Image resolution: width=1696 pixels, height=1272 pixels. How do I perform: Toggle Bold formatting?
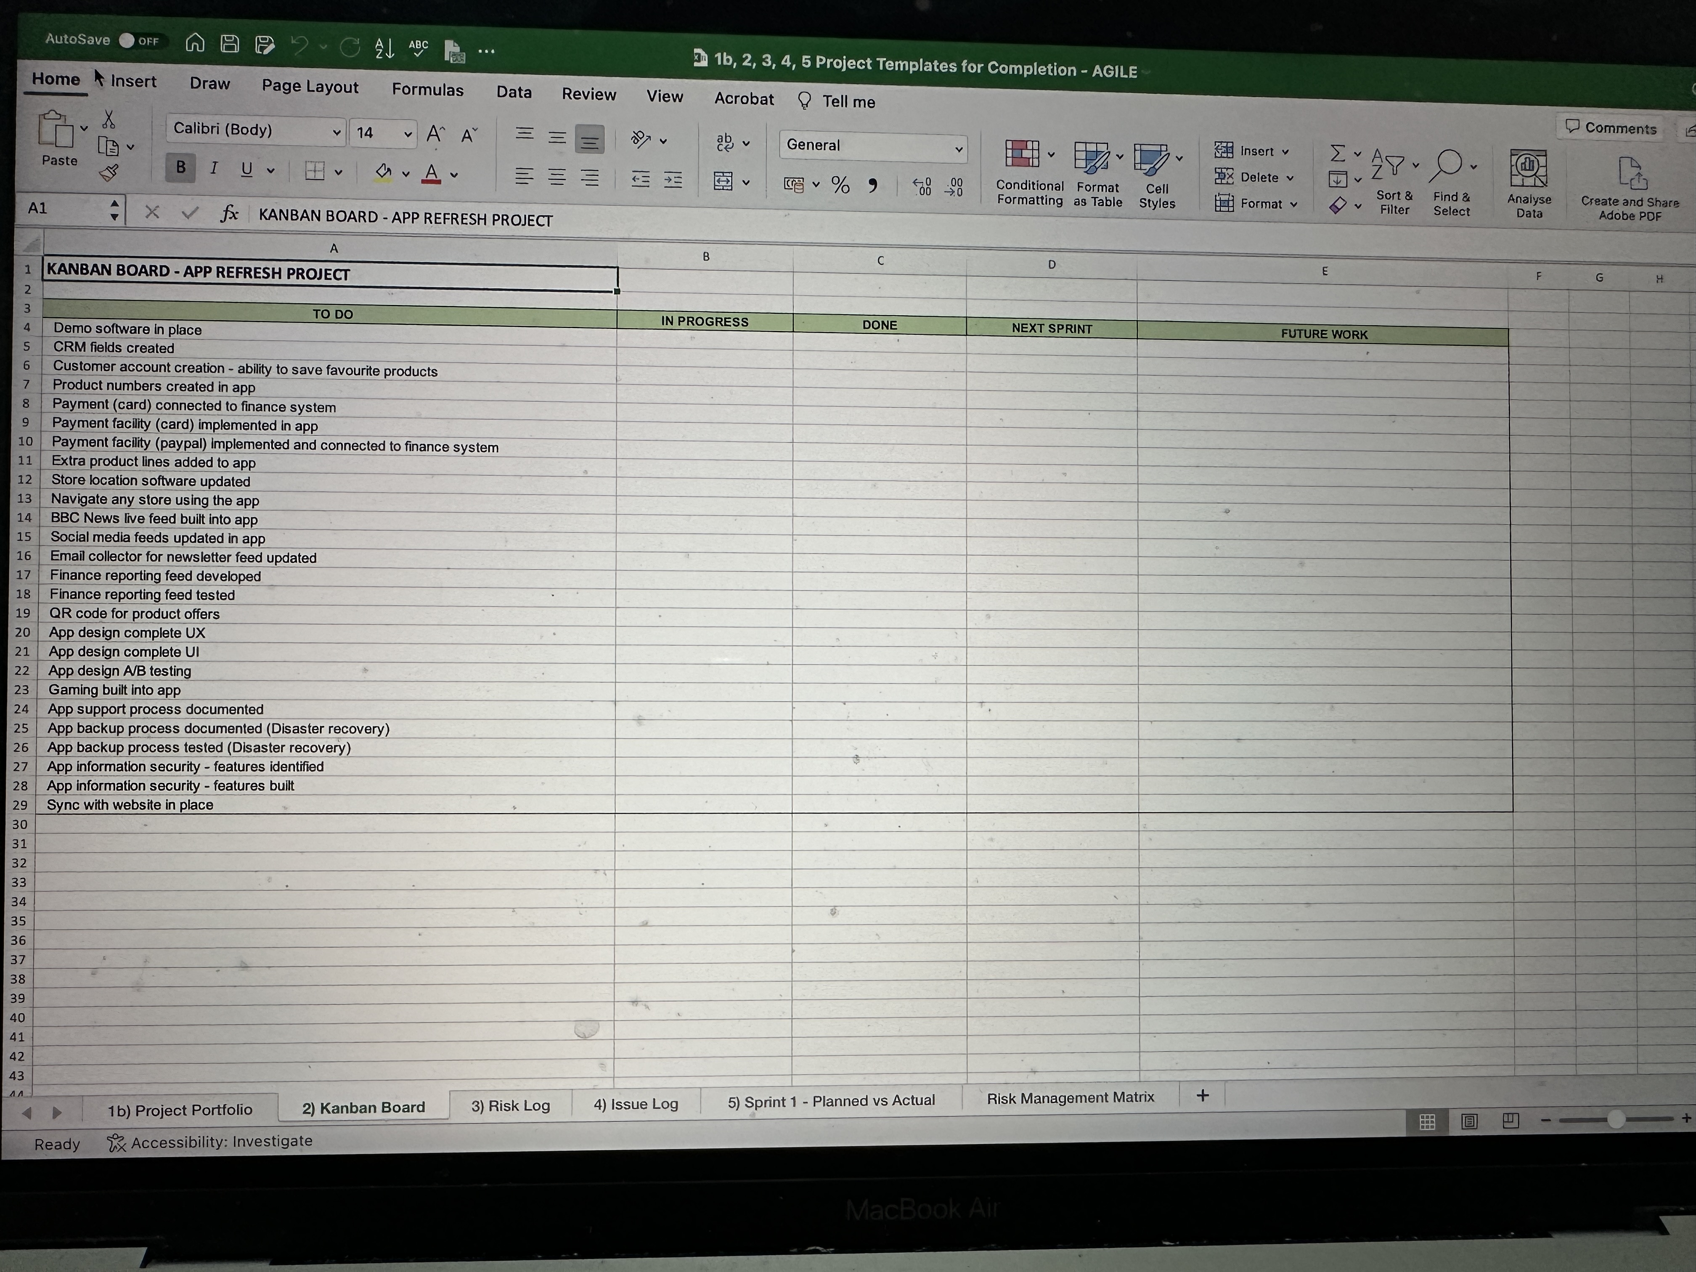180,168
